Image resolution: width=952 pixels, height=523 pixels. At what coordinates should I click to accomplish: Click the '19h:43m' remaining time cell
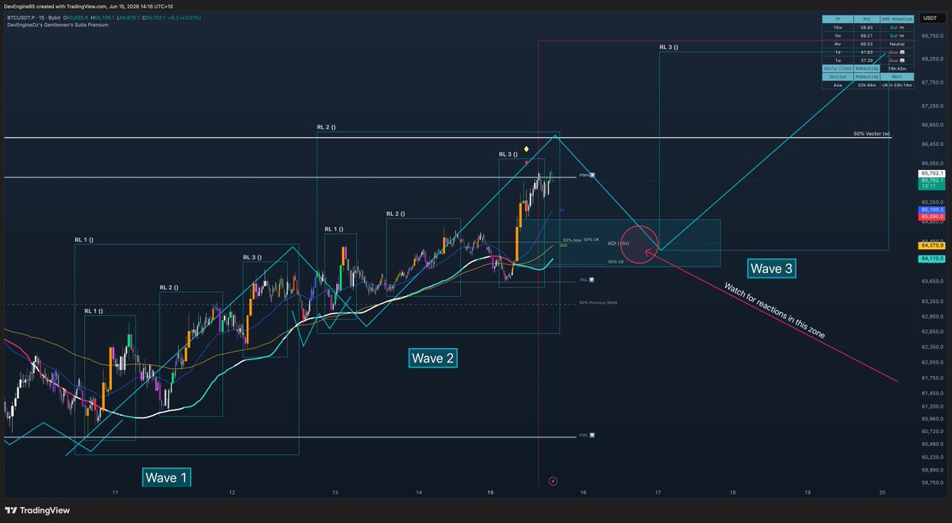(896, 68)
